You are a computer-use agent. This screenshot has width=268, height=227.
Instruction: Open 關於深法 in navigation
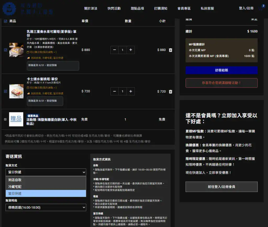click(x=91, y=8)
